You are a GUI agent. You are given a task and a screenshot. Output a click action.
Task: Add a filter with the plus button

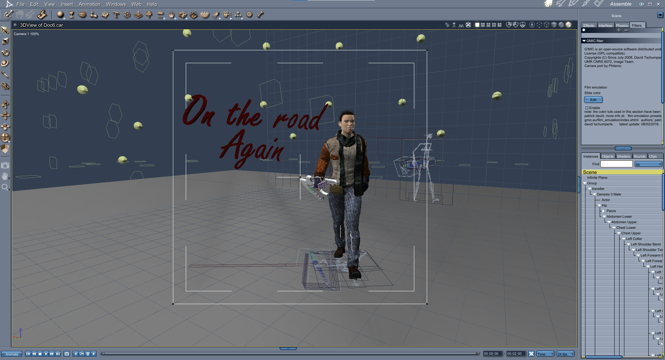(x=619, y=30)
